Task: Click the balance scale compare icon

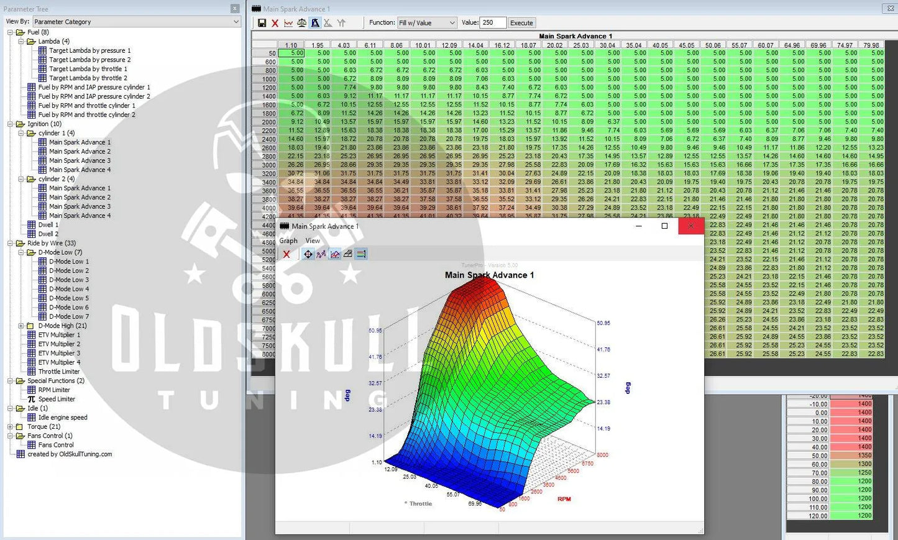Action: click(x=301, y=23)
